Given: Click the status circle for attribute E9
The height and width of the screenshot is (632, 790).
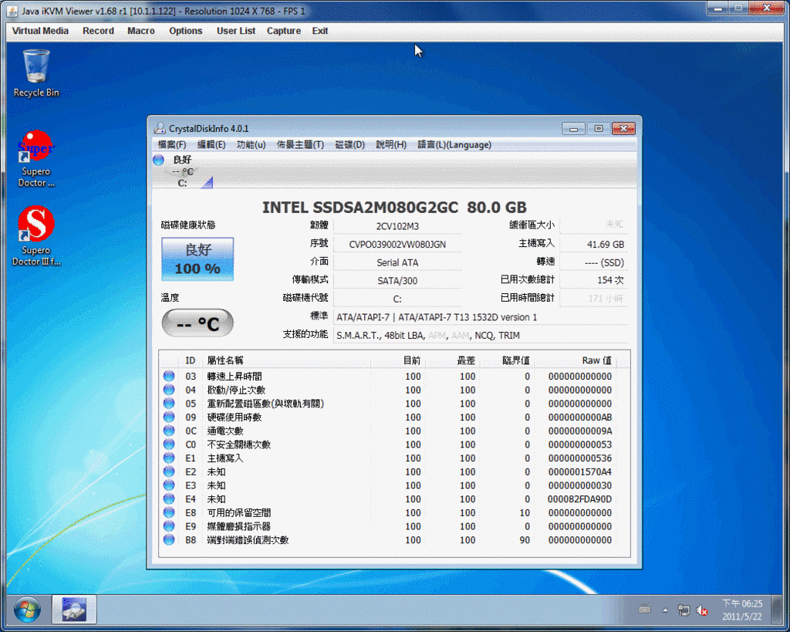Looking at the screenshot, I should click(x=169, y=526).
